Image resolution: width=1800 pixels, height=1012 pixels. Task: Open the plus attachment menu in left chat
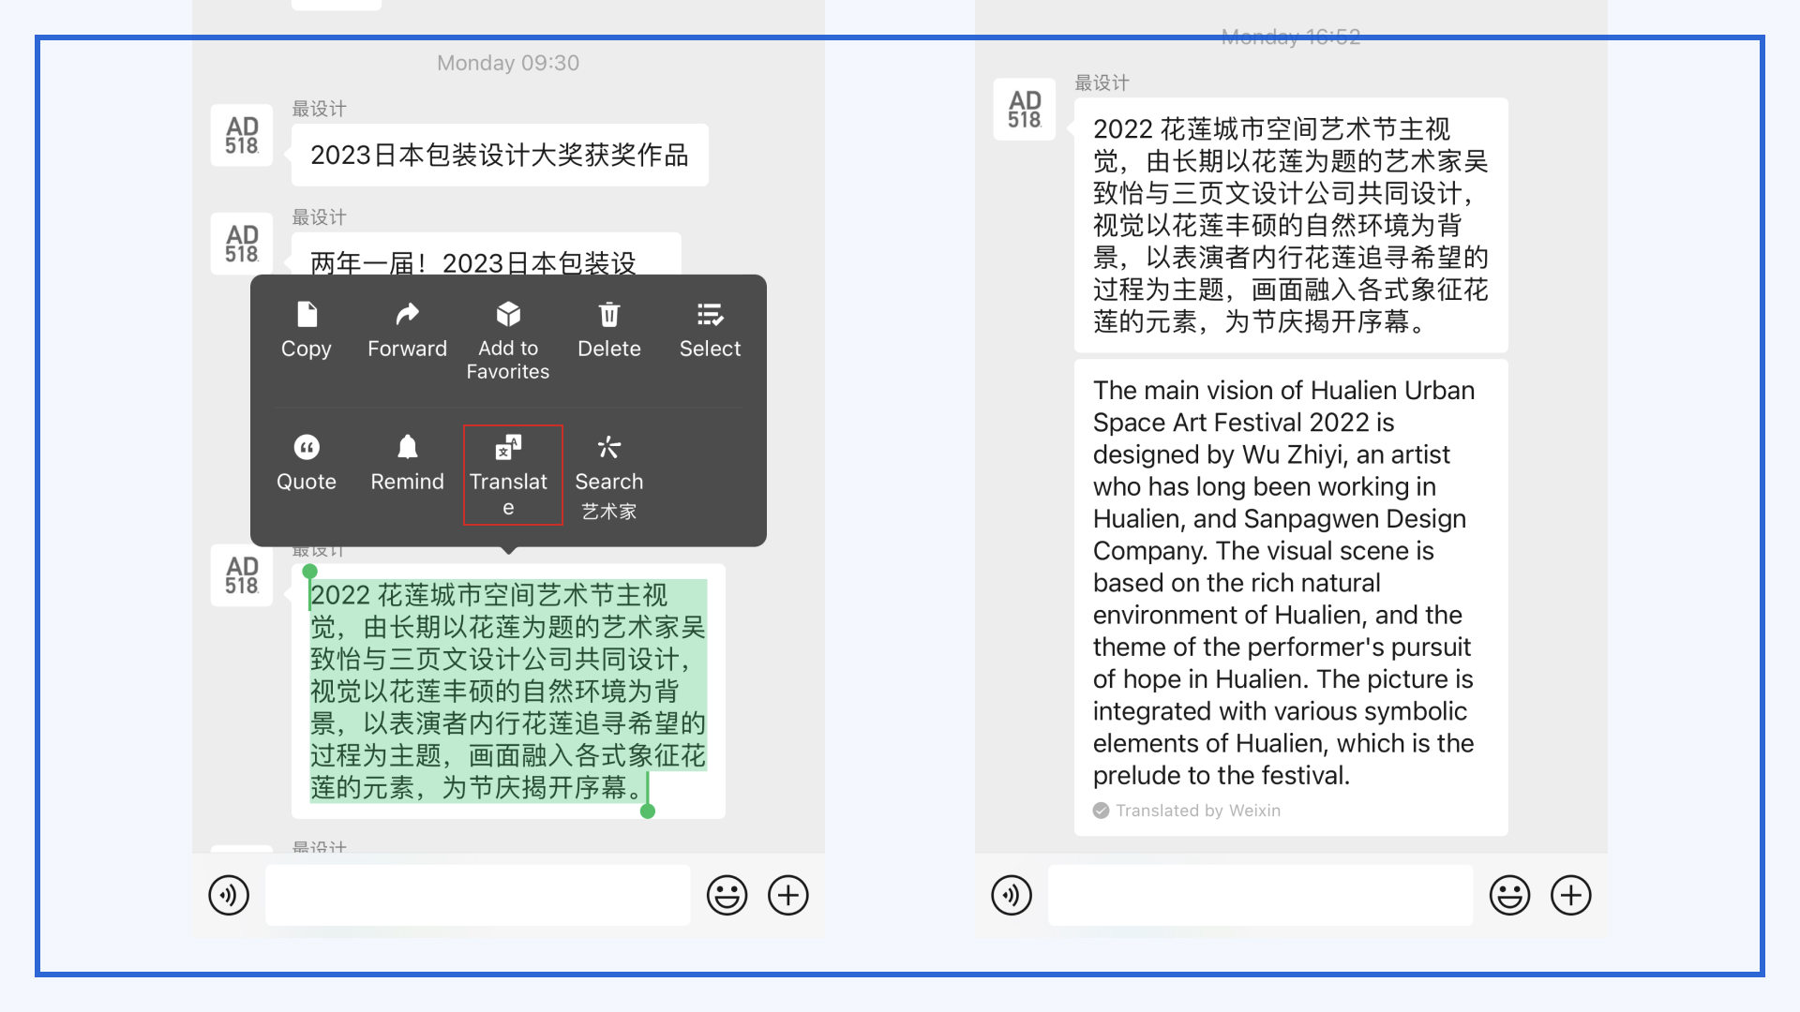point(788,895)
